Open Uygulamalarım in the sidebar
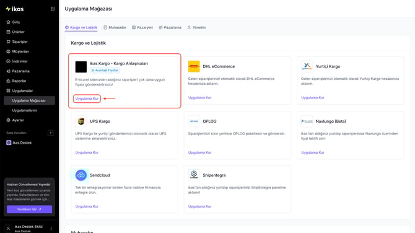 click(25, 110)
